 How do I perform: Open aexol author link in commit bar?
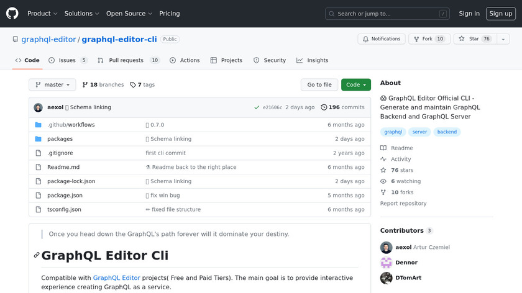[55, 107]
